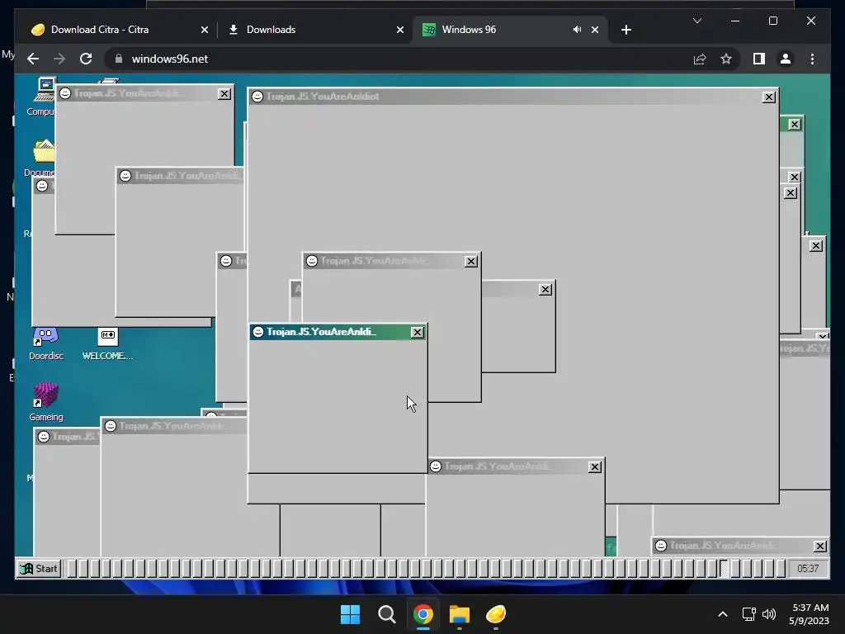The height and width of the screenshot is (634, 845).
Task: Click Citra icon in Windows taskbar
Action: pyautogui.click(x=496, y=614)
